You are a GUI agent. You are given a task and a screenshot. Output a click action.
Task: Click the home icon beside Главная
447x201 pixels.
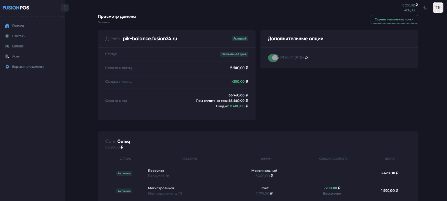[x=7, y=26]
